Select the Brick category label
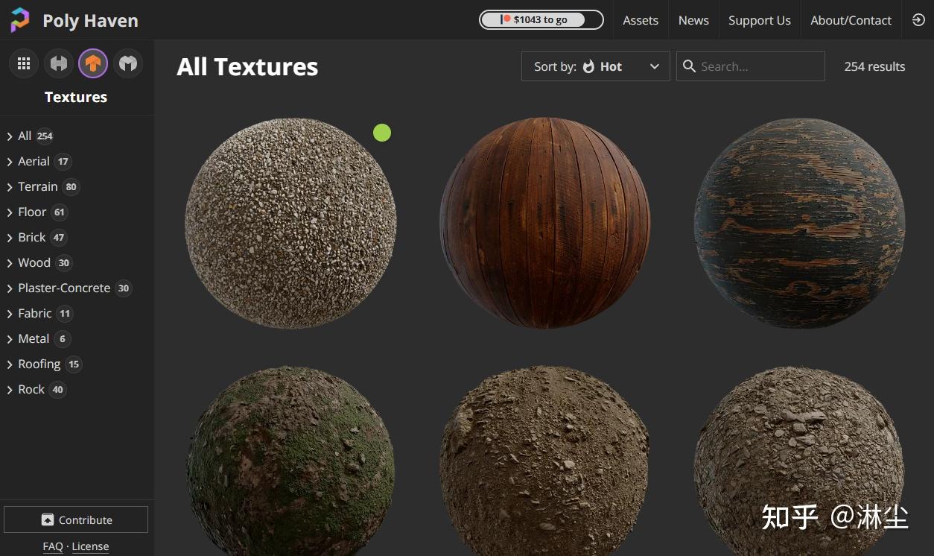The width and height of the screenshot is (934, 556). pyautogui.click(x=32, y=237)
